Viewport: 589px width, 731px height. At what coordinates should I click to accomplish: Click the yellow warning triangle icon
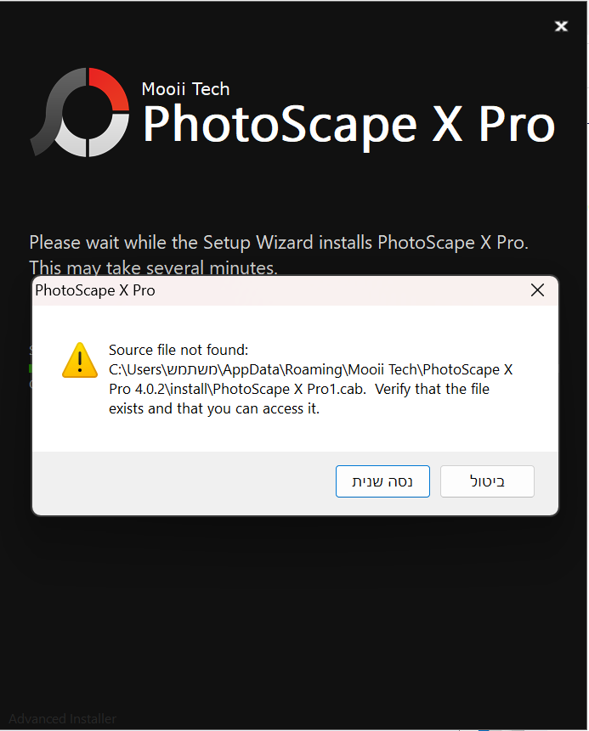point(80,360)
